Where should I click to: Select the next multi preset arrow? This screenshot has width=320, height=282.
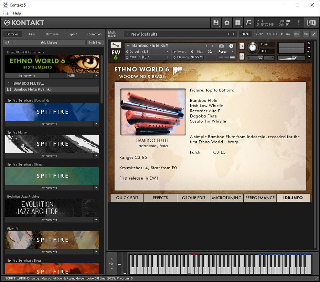[x=234, y=34]
